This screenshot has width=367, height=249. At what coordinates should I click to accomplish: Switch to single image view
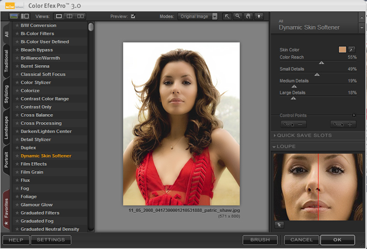click(59, 16)
